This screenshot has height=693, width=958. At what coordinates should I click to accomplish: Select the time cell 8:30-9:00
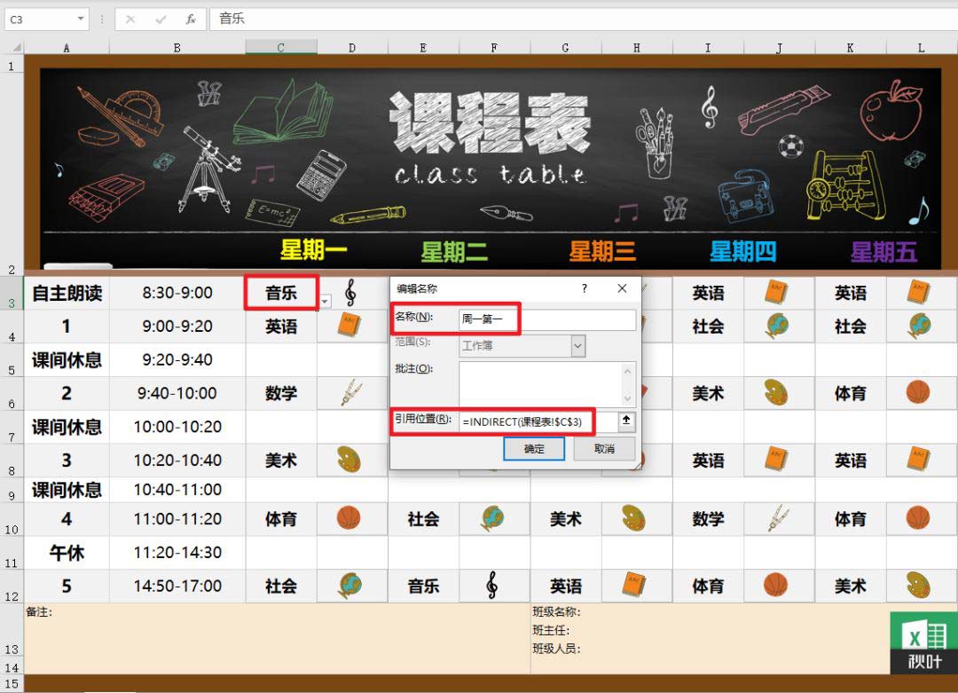tap(177, 293)
